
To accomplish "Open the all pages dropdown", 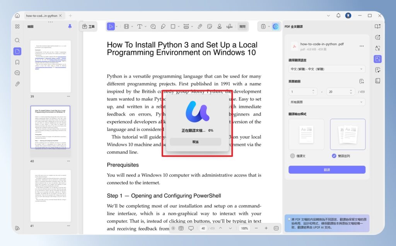I will click(x=327, y=102).
